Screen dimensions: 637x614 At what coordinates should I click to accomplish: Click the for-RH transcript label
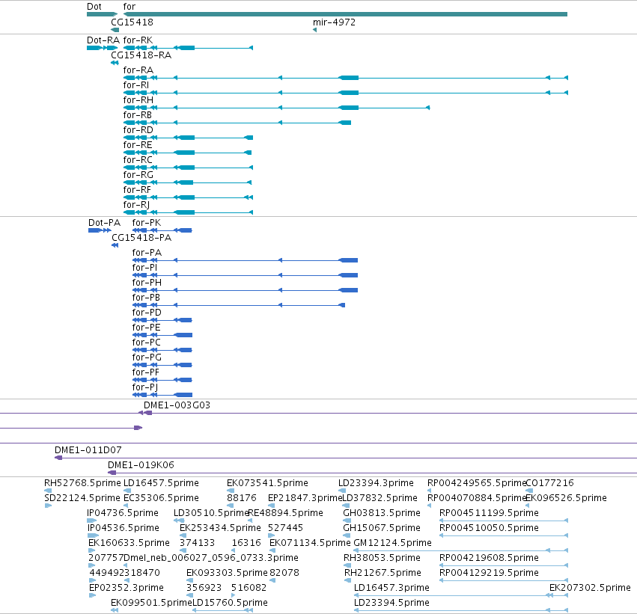[x=138, y=100]
